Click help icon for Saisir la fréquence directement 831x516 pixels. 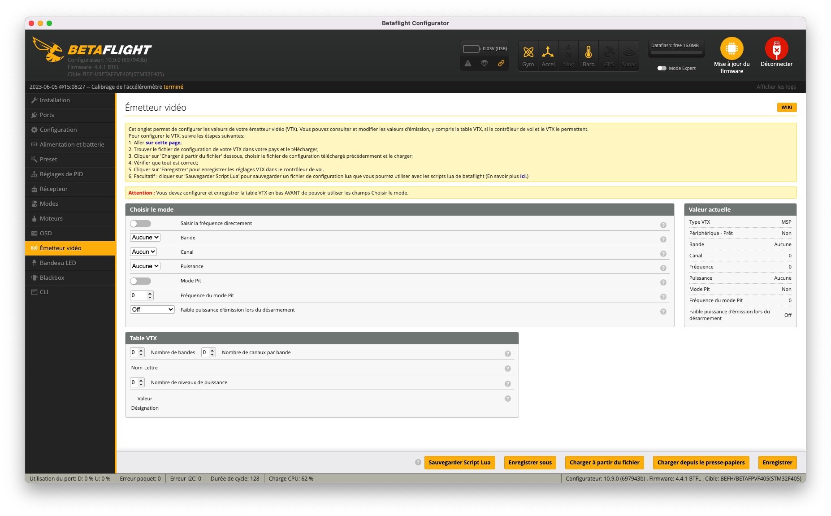click(663, 225)
